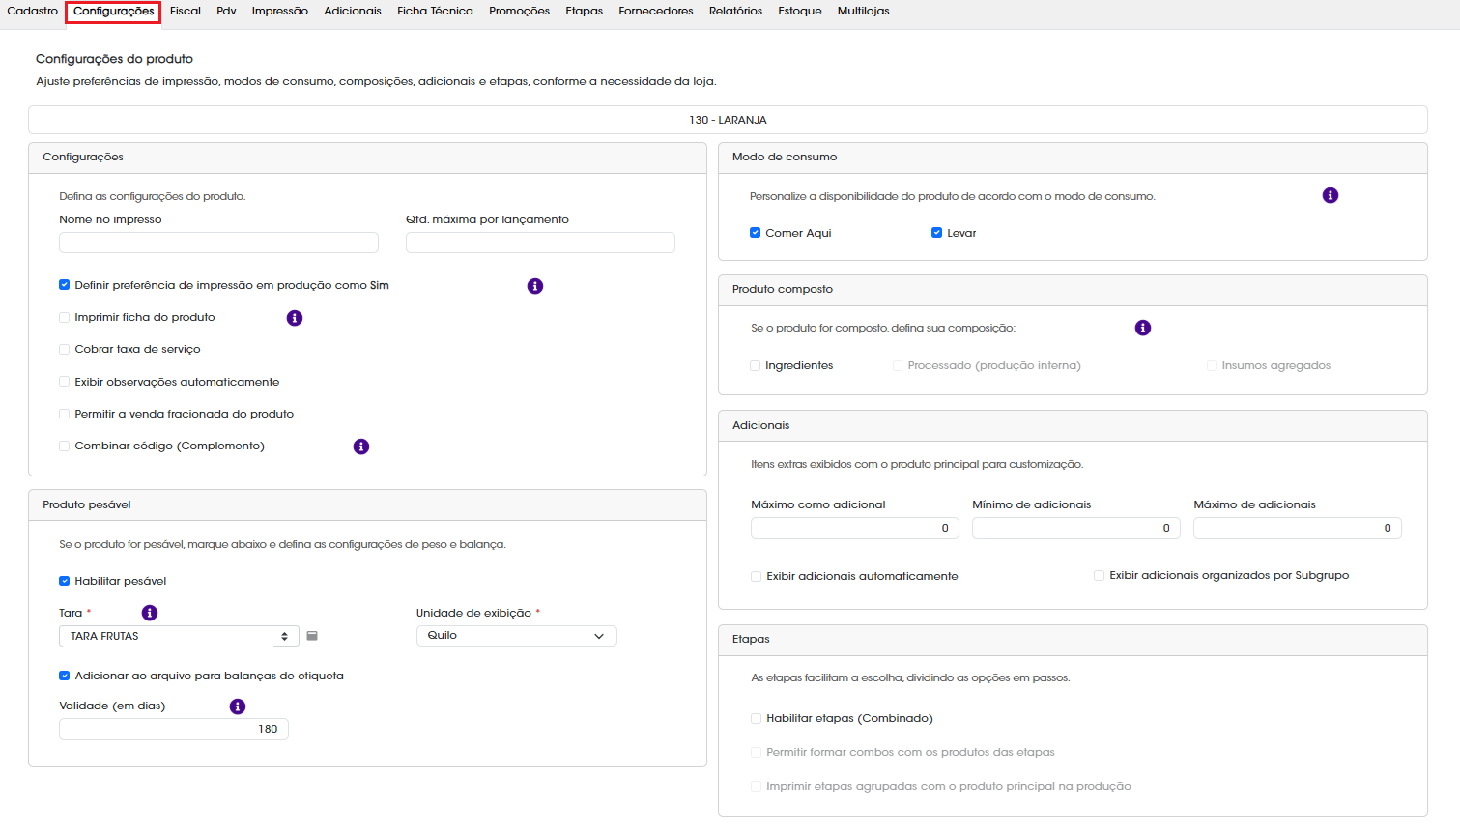1460x836 pixels.
Task: Show info icon in Produto composto panel
Action: point(1143,328)
